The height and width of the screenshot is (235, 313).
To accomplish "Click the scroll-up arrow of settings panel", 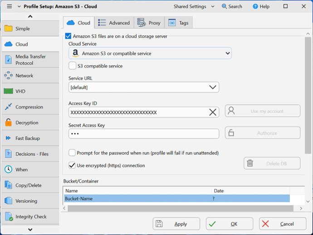I will (x=308, y=34).
